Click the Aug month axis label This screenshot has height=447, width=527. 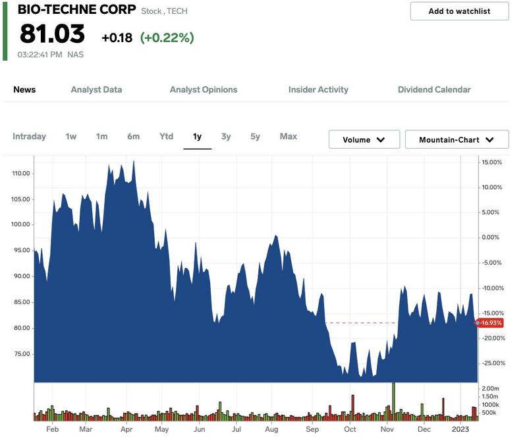click(271, 429)
